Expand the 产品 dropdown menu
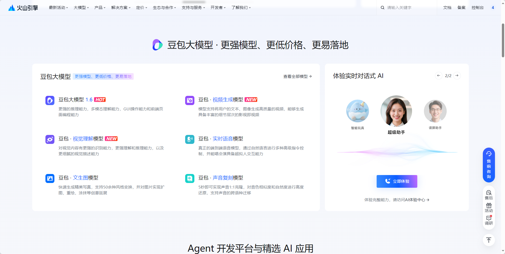This screenshot has height=254, width=505. point(100,8)
